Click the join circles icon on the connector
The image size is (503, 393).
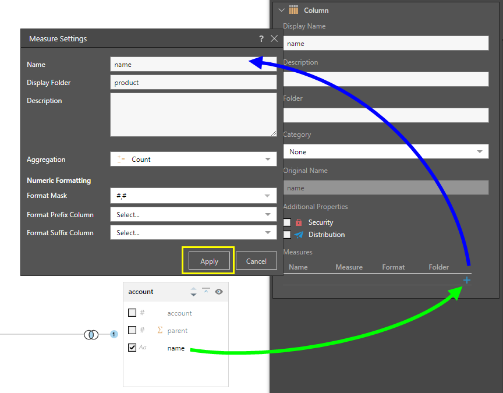point(91,335)
